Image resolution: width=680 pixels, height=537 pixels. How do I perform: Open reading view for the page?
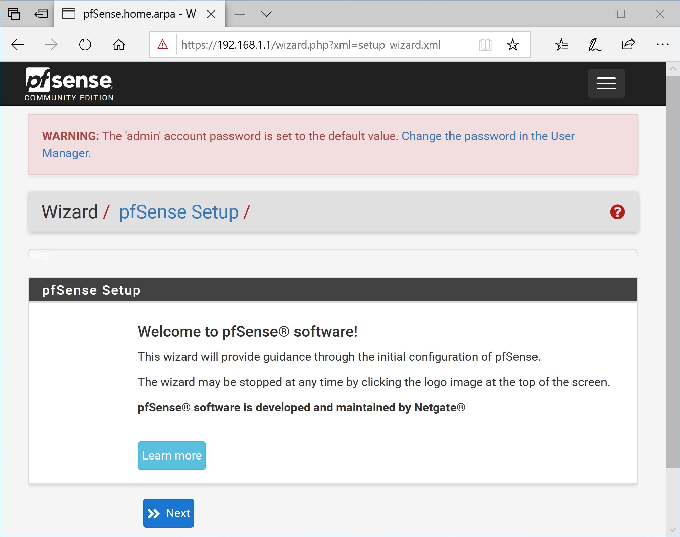pyautogui.click(x=486, y=44)
